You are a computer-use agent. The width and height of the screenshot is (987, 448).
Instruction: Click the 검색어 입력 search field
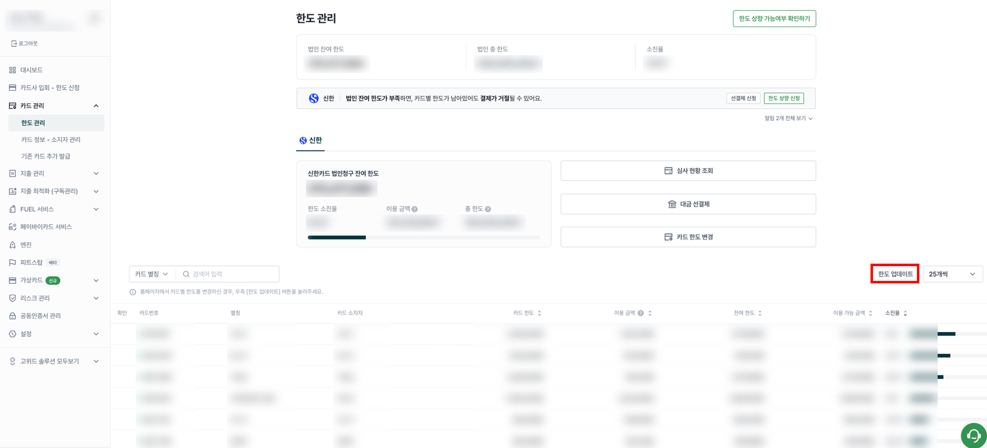229,274
